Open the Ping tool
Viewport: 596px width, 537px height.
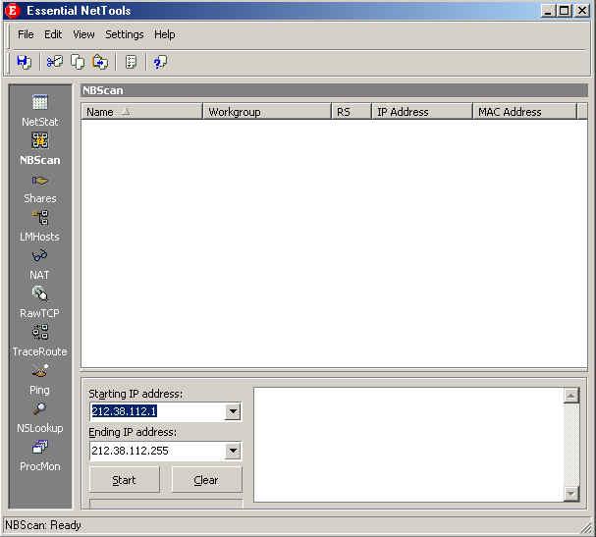tap(40, 379)
